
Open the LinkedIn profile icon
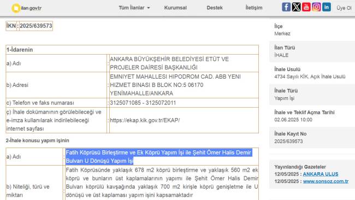tap(326, 7)
